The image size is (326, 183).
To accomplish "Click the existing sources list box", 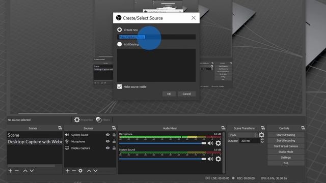I will tap(156, 65).
